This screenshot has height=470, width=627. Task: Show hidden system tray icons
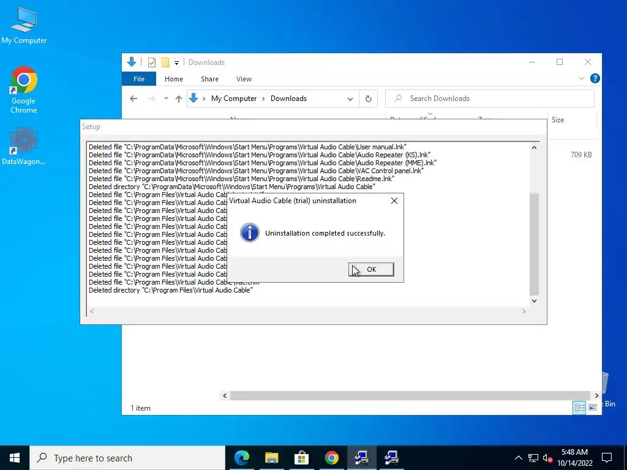(518, 458)
